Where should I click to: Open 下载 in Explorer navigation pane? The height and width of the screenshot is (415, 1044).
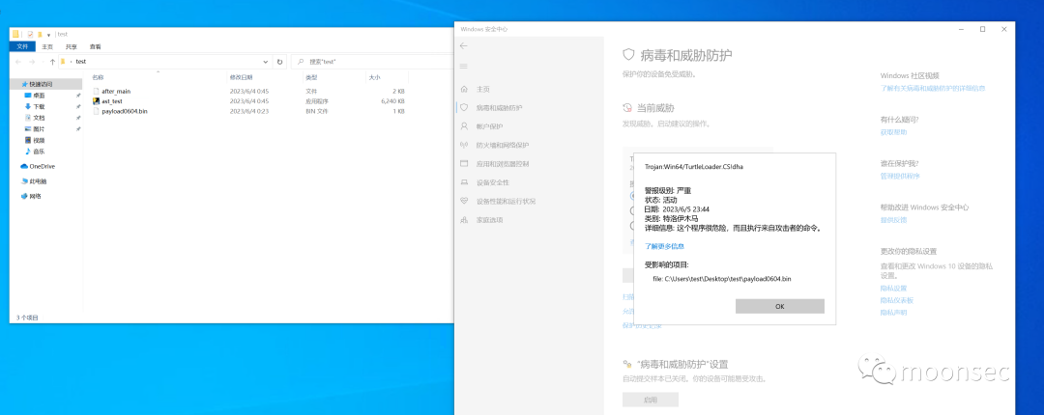(x=39, y=106)
